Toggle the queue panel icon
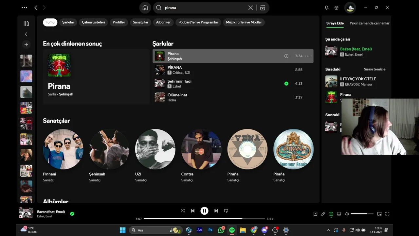 pyautogui.click(x=331, y=214)
